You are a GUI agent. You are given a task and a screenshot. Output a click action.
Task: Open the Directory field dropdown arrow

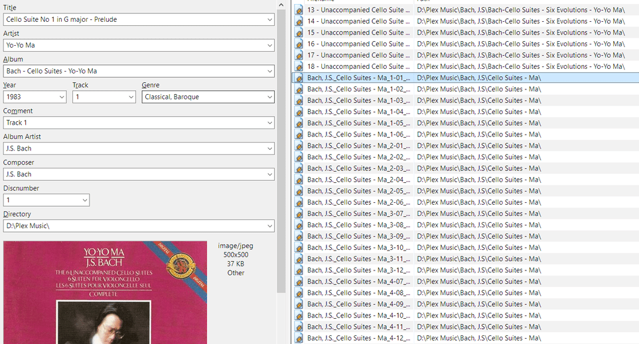pyautogui.click(x=269, y=226)
